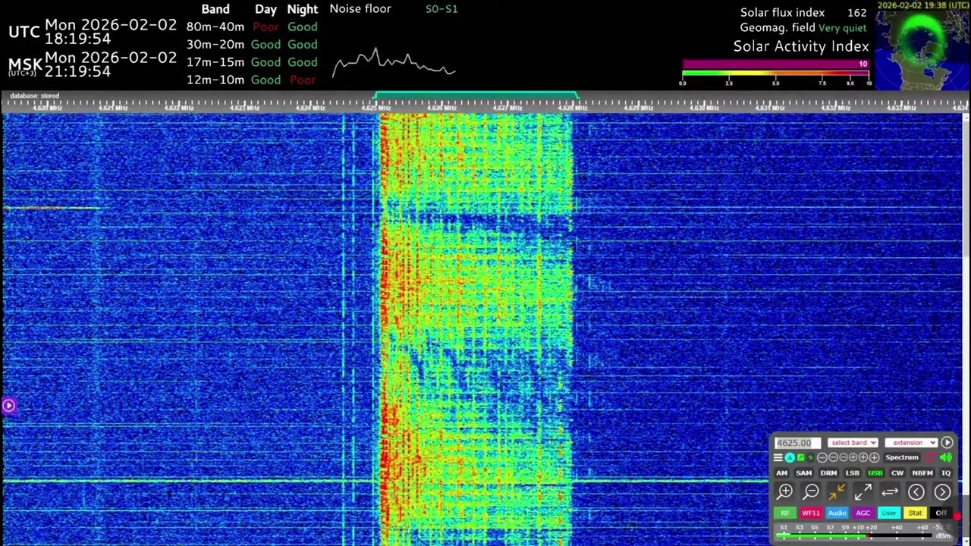Open the 'extension' dropdown

tap(911, 443)
